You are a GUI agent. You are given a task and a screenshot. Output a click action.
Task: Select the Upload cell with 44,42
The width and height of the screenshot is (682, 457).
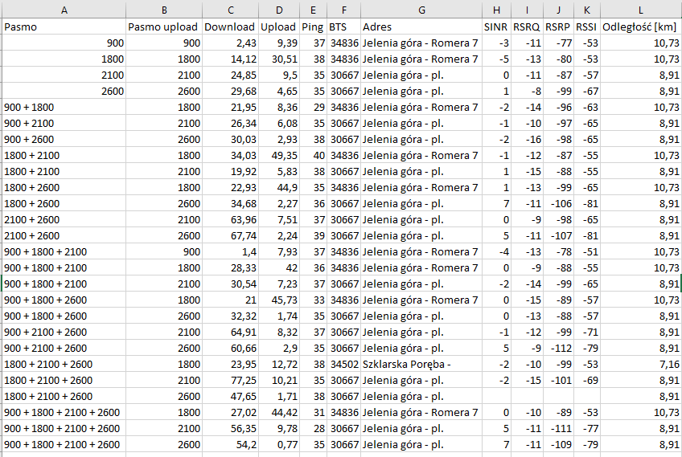(x=279, y=413)
